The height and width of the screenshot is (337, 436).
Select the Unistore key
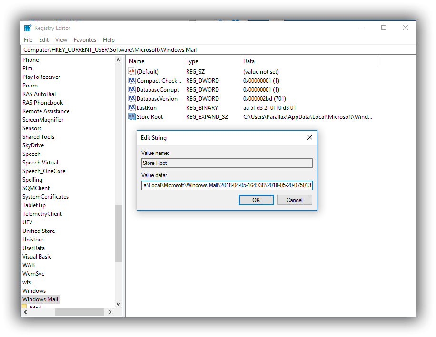33,240
